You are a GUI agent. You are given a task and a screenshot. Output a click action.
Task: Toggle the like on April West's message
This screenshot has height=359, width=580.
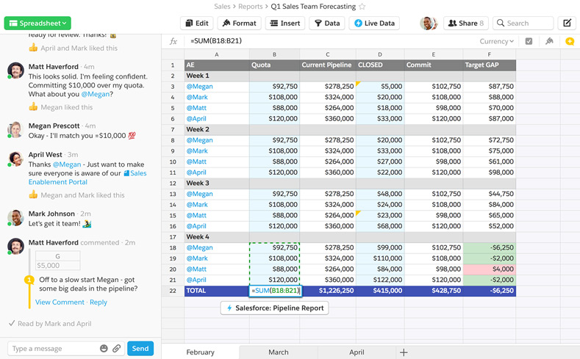[33, 195]
